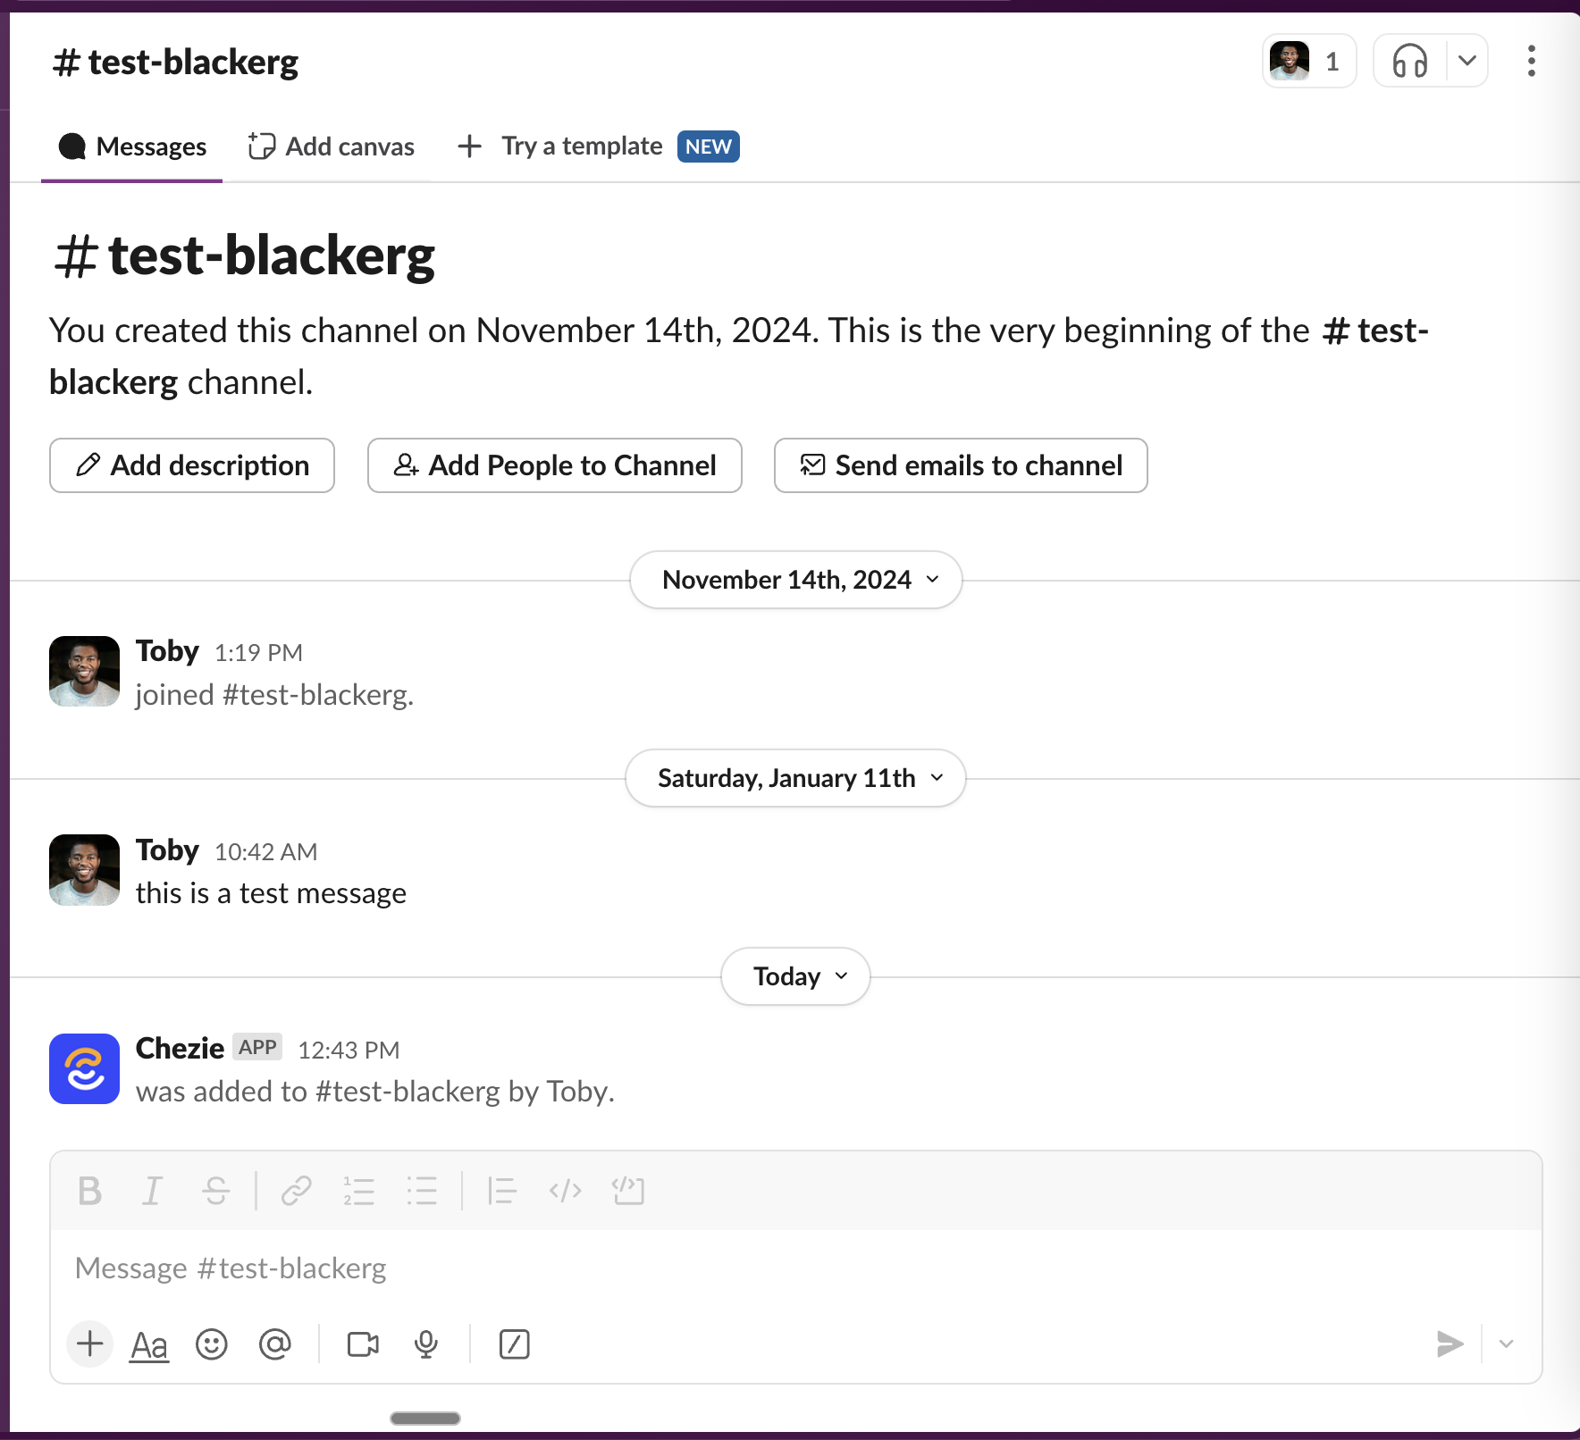
Task: Record an audio clip with microphone icon
Action: 426,1344
